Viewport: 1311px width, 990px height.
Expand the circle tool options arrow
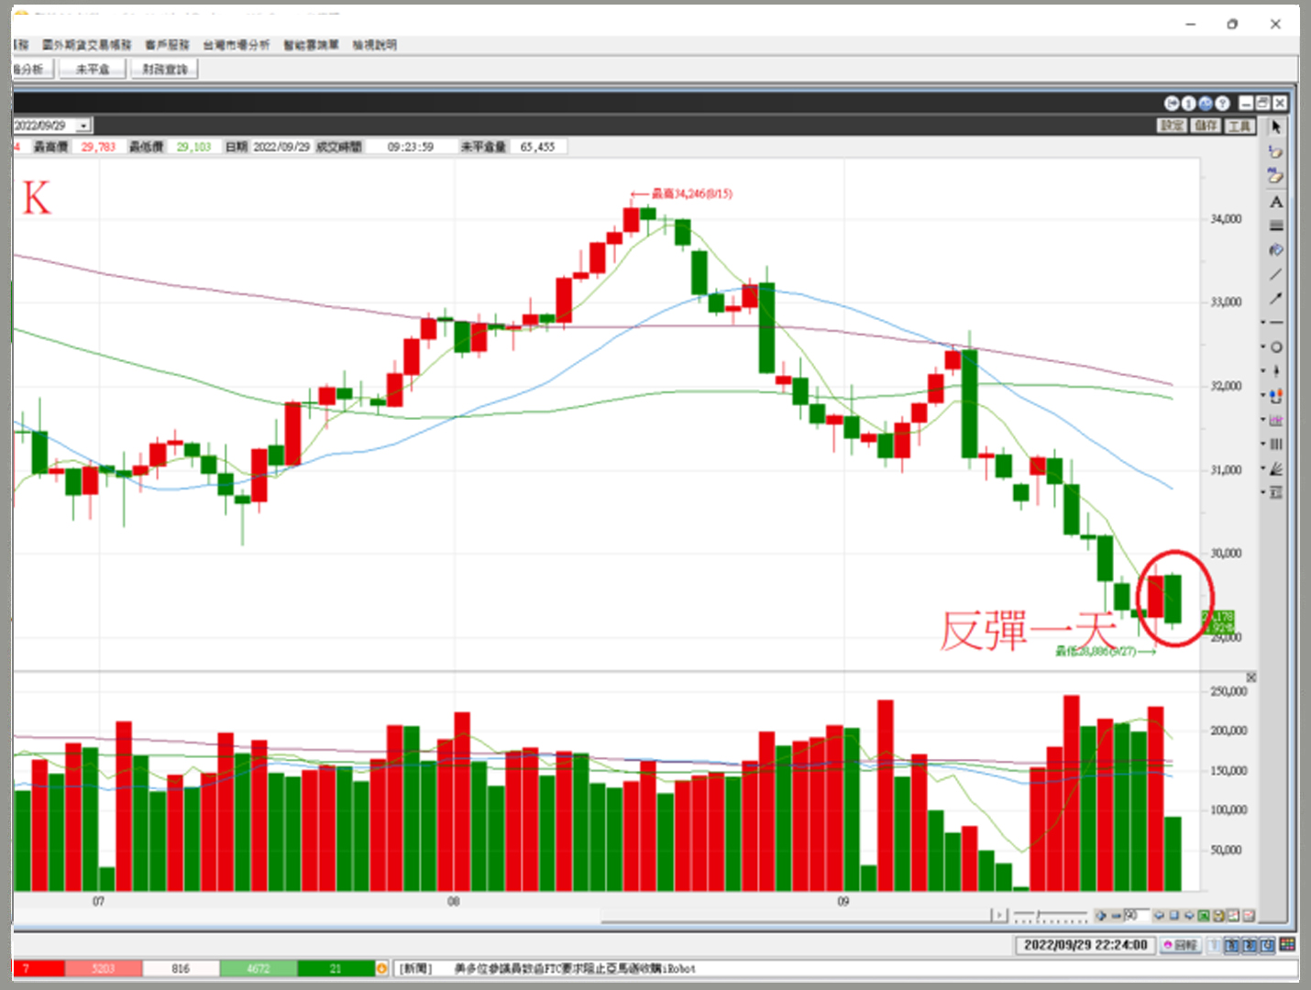coord(1263,346)
